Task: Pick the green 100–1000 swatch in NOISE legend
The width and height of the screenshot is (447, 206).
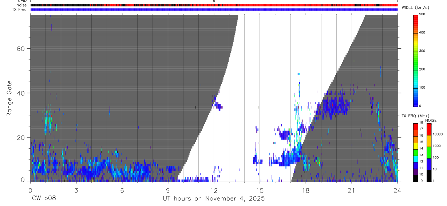Action: (x=429, y=153)
